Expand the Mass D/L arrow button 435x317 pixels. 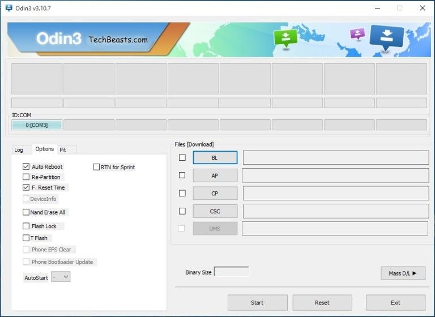point(403,273)
